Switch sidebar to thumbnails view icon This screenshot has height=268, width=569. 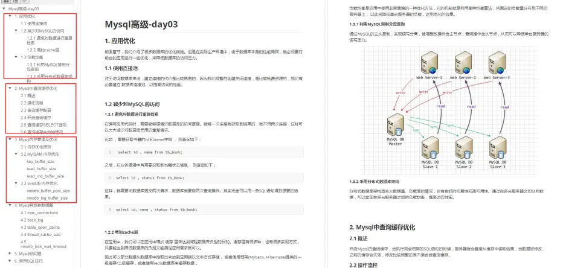pyautogui.click(x=7, y=1)
